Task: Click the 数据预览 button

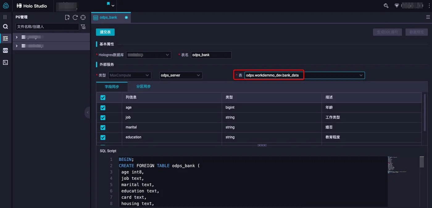Action: pos(417,32)
